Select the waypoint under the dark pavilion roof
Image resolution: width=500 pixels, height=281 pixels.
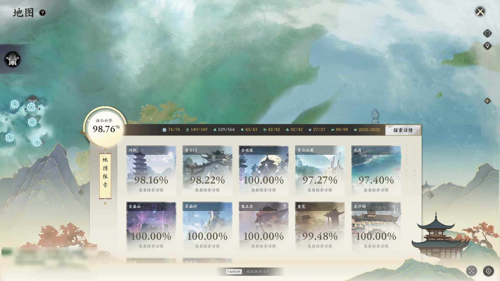31,107
